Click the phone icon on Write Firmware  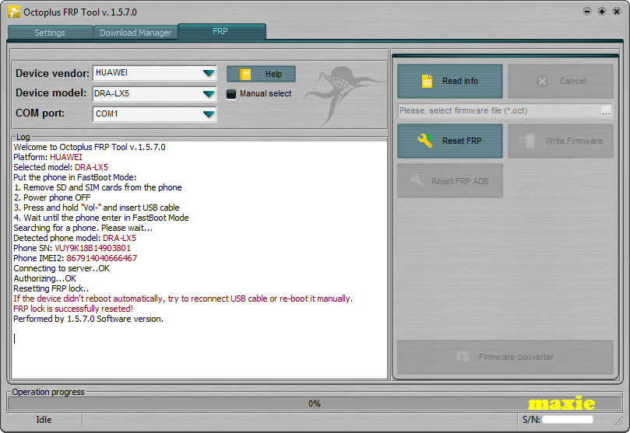[x=526, y=141]
